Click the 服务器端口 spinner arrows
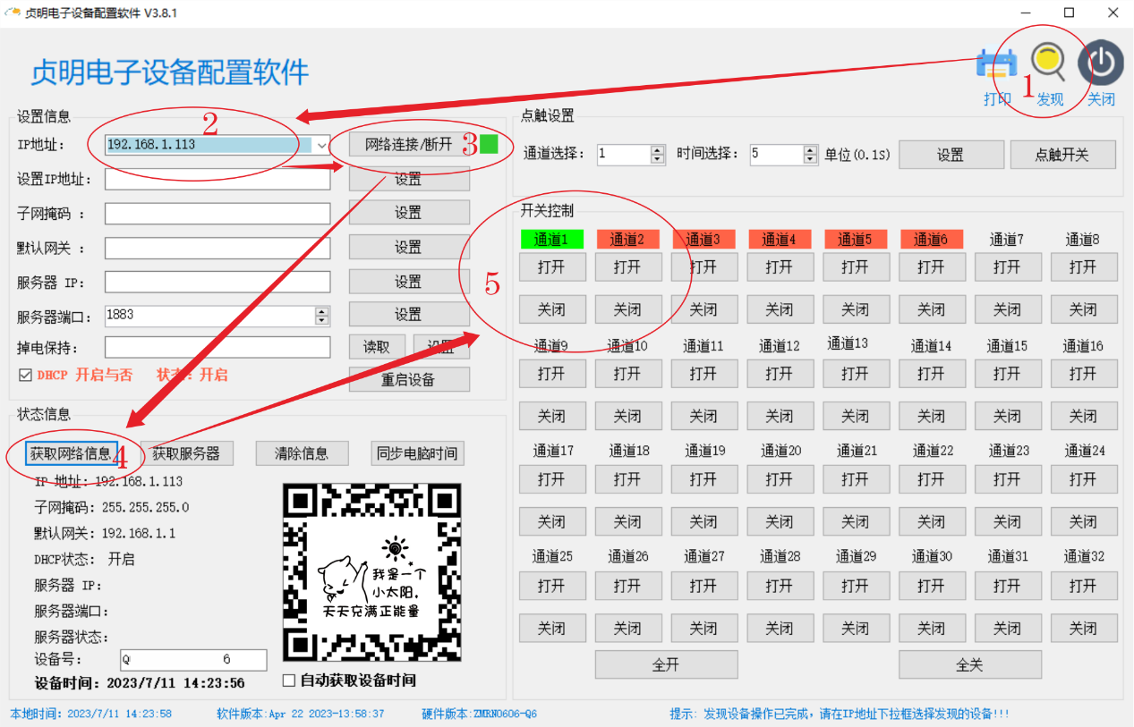 [x=322, y=316]
